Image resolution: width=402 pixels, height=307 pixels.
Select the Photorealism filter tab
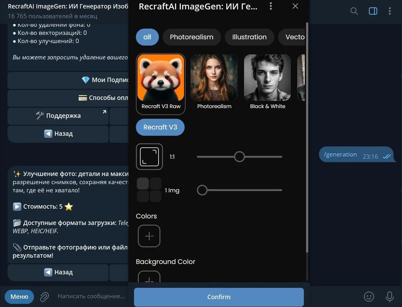pyautogui.click(x=192, y=37)
